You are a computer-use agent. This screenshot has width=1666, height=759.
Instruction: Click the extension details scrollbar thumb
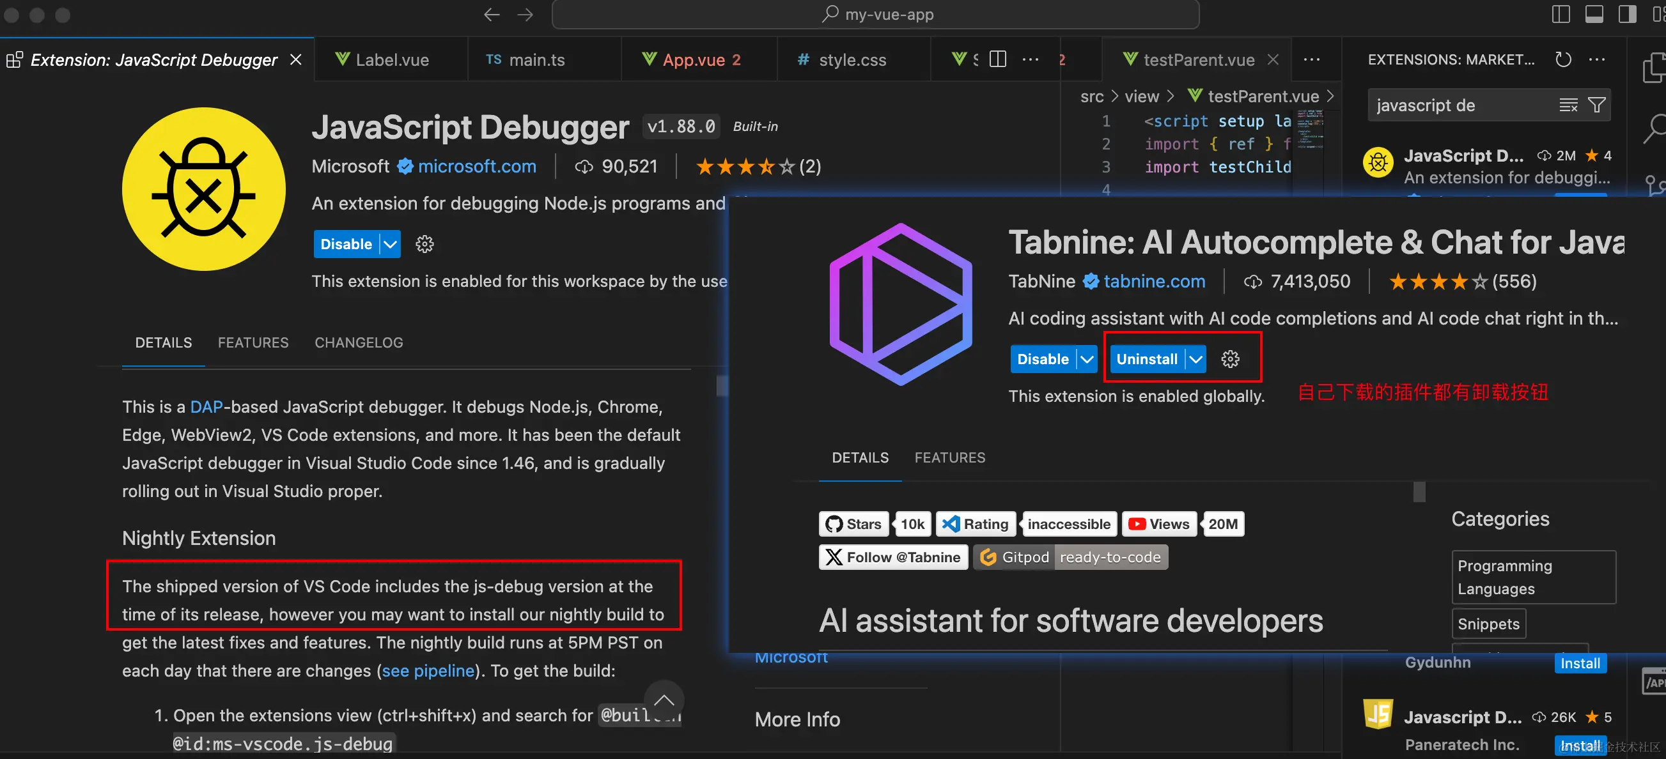pyautogui.click(x=722, y=386)
